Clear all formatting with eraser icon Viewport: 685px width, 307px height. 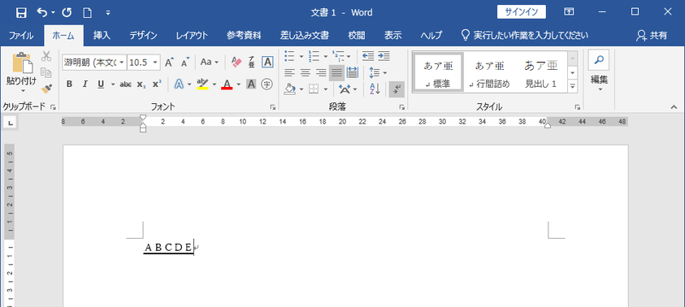click(236, 63)
